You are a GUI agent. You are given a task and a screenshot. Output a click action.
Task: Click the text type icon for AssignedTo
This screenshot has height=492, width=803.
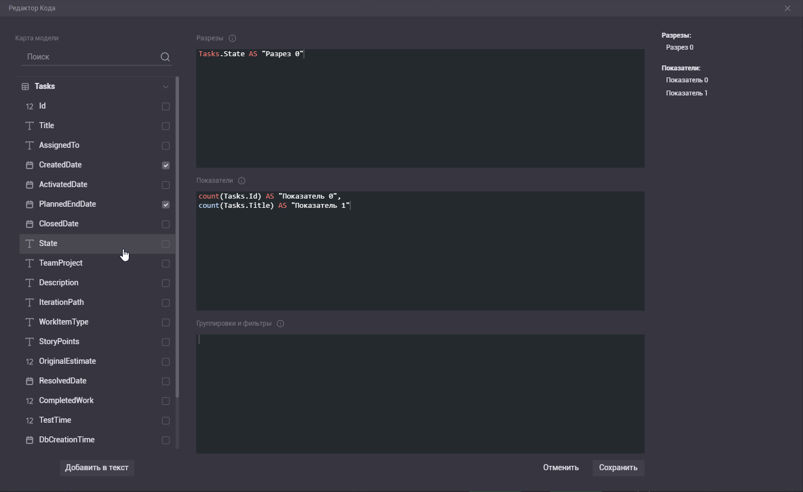(29, 146)
